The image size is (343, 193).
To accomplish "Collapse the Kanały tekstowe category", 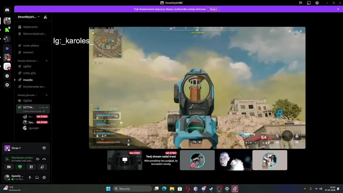I will (x=28, y=61).
